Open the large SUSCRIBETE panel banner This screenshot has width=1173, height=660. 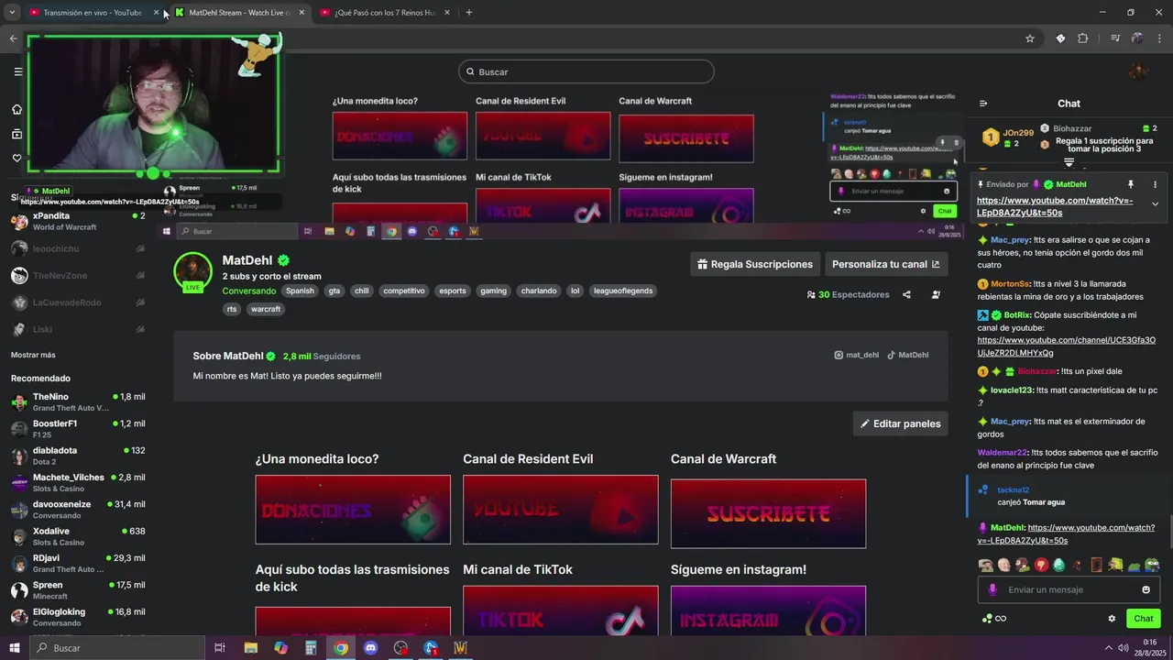pyautogui.click(x=768, y=513)
